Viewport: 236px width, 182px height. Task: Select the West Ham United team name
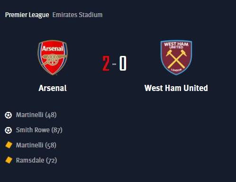[x=176, y=88]
